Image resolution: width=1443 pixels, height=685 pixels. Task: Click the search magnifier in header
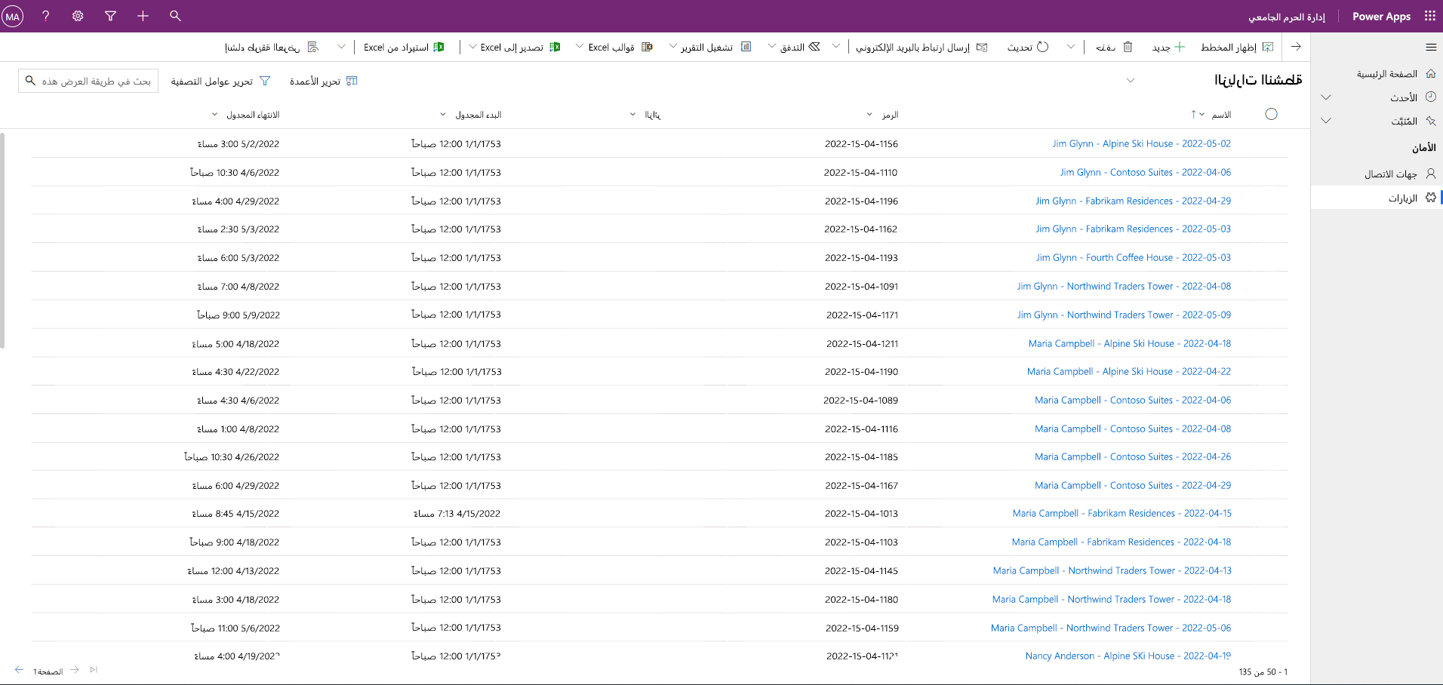tap(175, 16)
